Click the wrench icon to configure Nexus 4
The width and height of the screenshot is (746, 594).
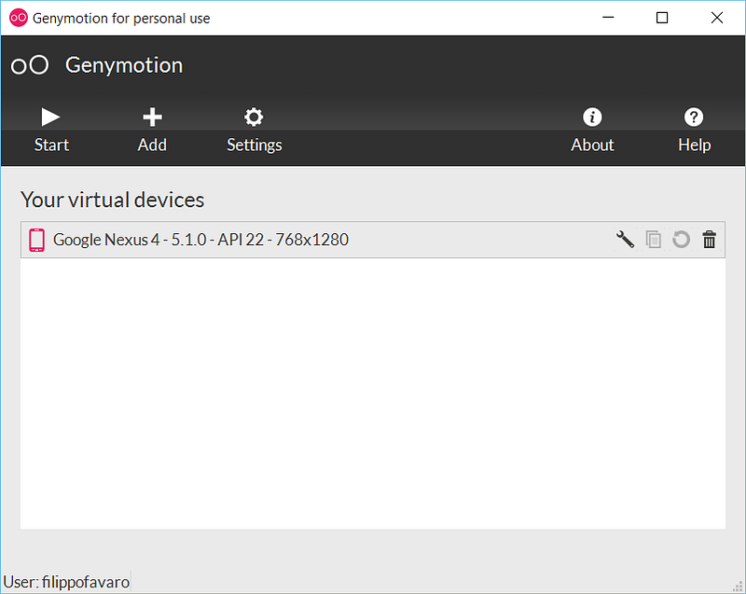[625, 240]
